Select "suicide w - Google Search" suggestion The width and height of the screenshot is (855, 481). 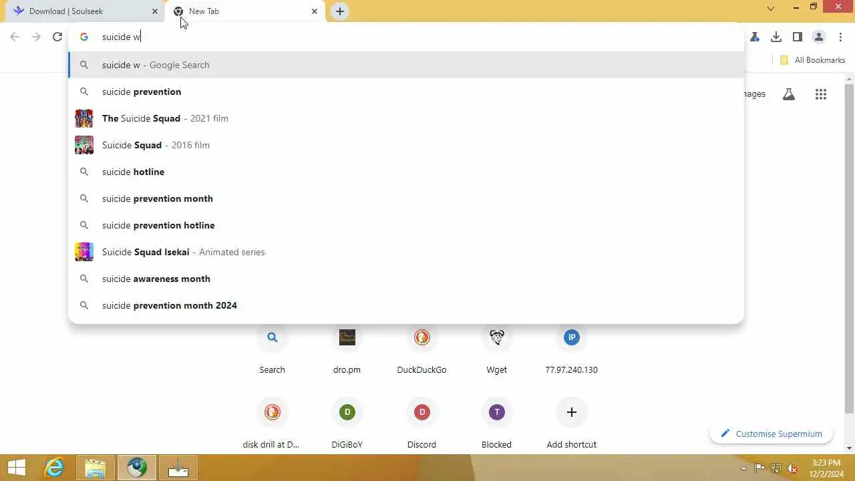[406, 65]
